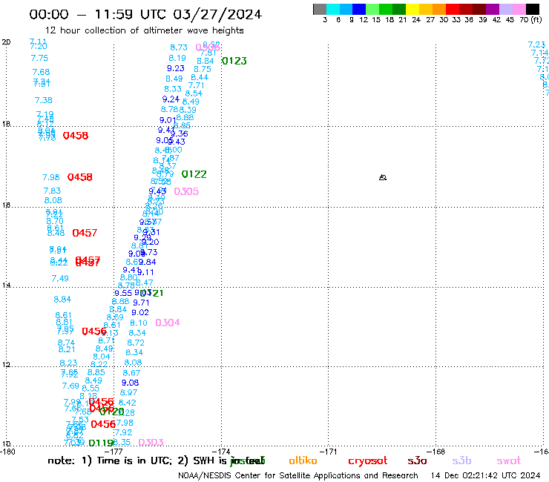The height and width of the screenshot is (482, 549).
Task: Click the red '0457' beside value 8.48
Action: pyautogui.click(x=85, y=233)
